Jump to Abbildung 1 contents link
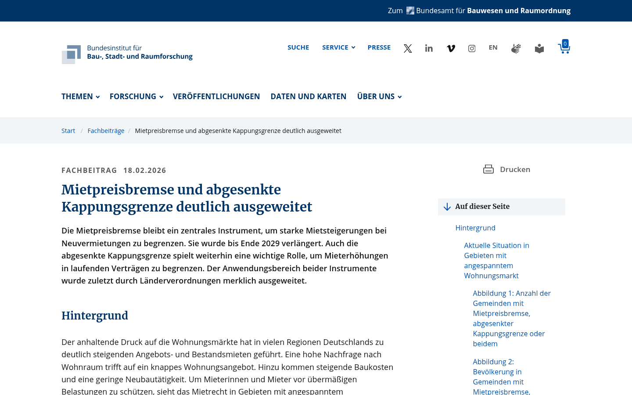This screenshot has height=395, width=632. coord(512,319)
